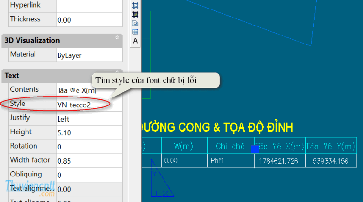Click the Thickness property label
The image size is (363, 202).
(25, 19)
